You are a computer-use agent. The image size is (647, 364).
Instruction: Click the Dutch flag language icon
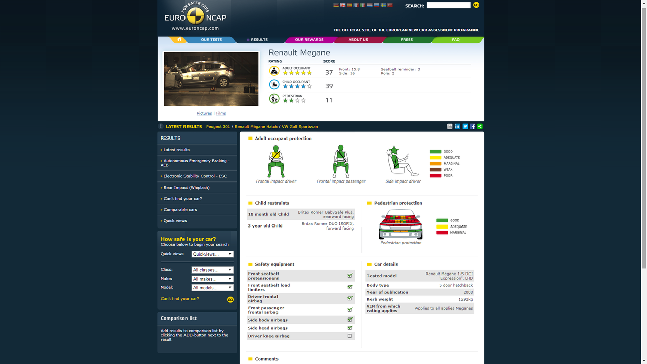(x=369, y=5)
